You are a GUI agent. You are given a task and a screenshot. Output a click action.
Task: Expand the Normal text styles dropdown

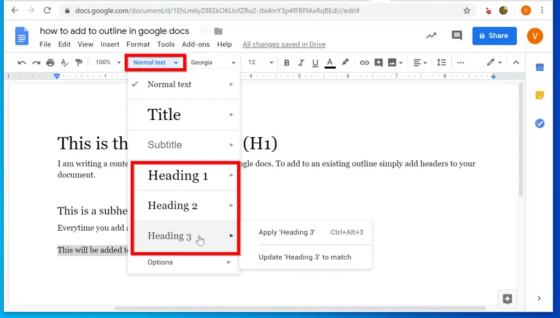[156, 63]
